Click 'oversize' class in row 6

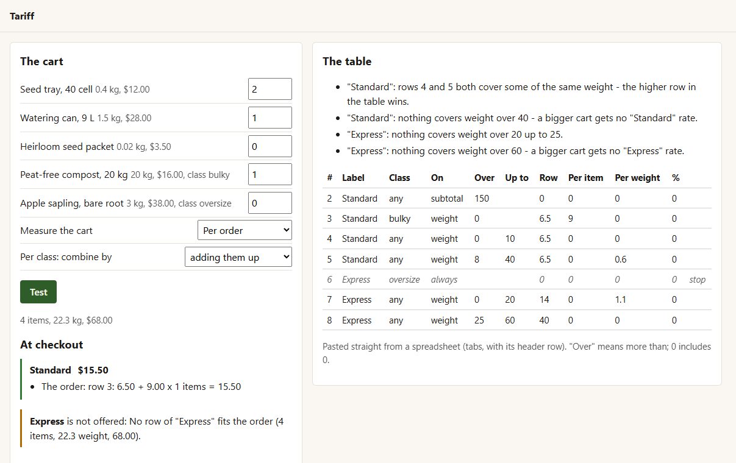(x=404, y=280)
